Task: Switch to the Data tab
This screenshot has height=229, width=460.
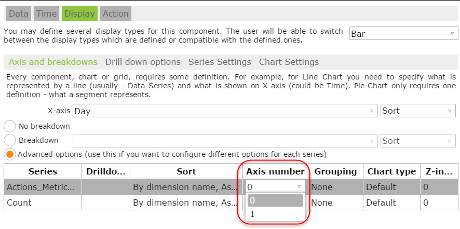Action: coord(19,14)
